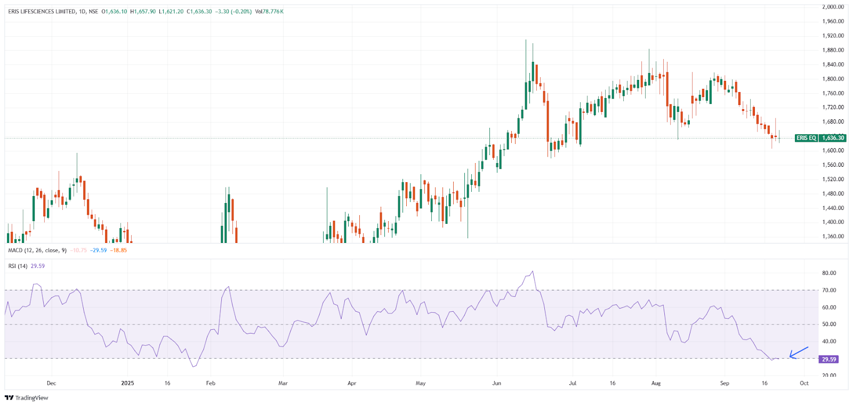The image size is (853, 406).
Task: Click the Oct label on the time axis
Action: click(804, 383)
